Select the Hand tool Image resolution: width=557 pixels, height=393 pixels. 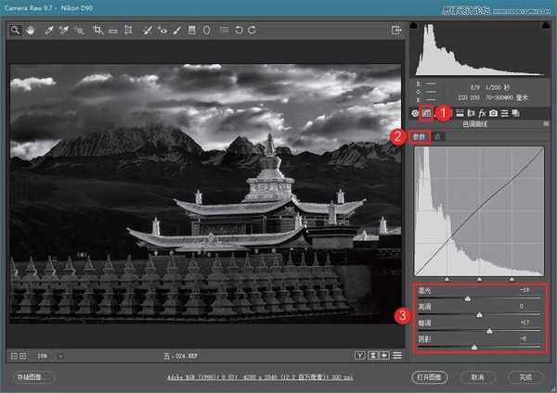pyautogui.click(x=32, y=31)
